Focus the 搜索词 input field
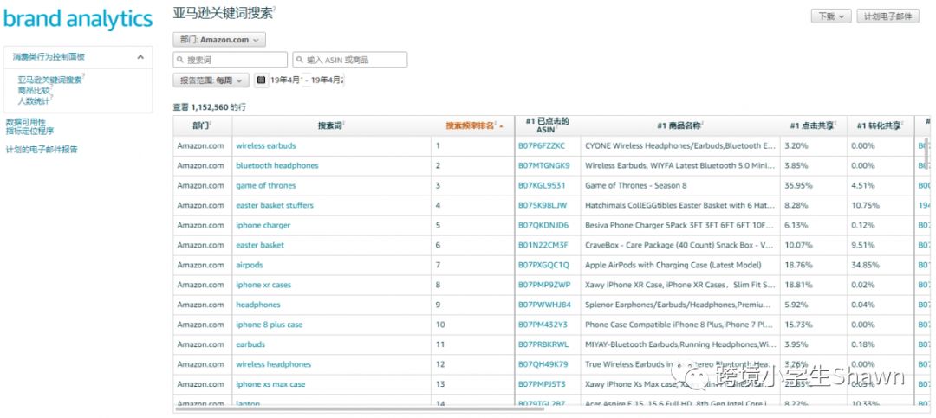Image resolution: width=936 pixels, height=418 pixels. pos(230,60)
